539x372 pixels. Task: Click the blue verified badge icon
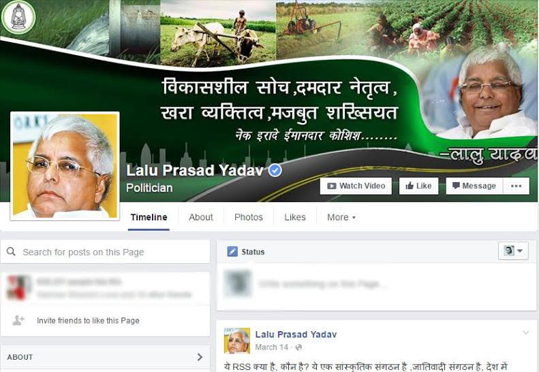pyautogui.click(x=275, y=170)
